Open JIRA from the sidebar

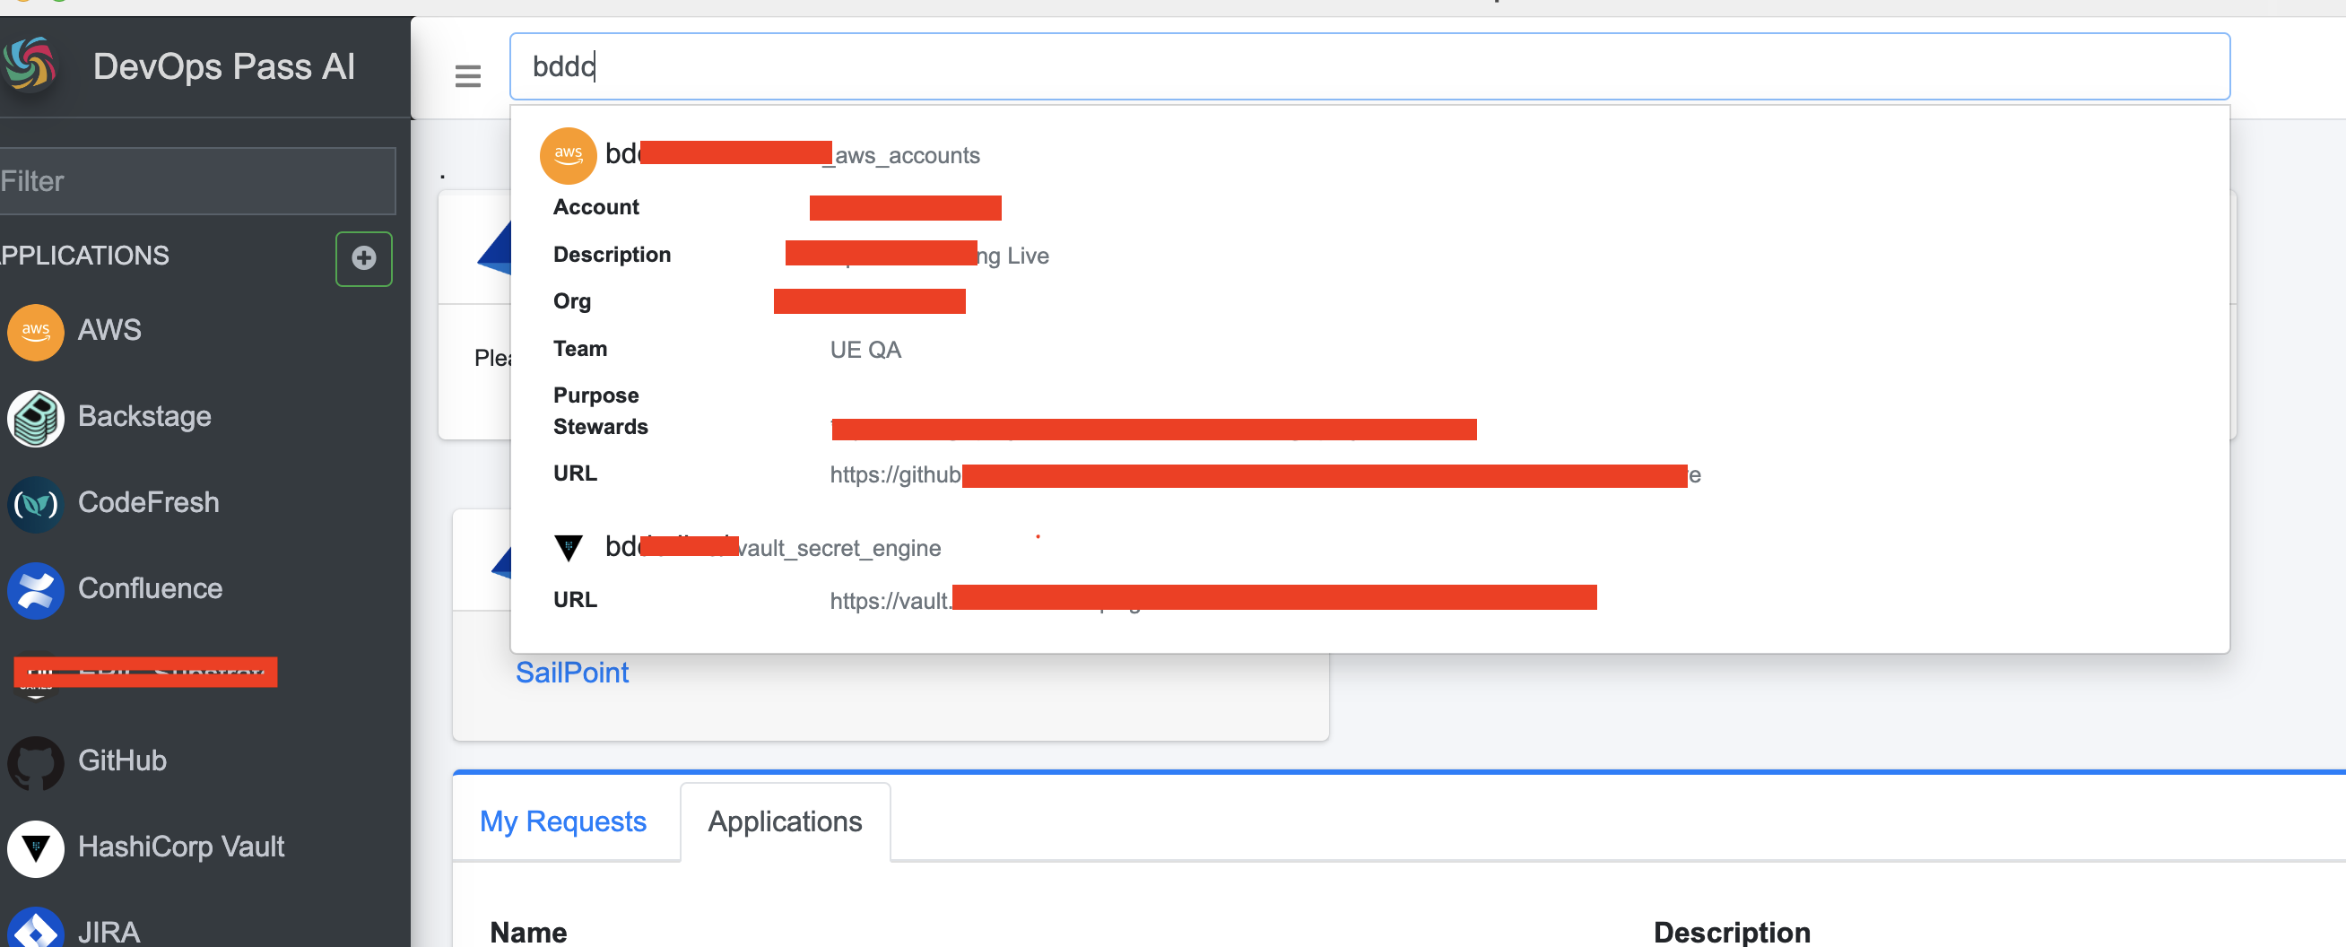(x=110, y=929)
